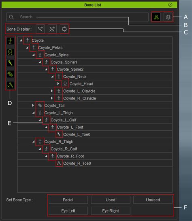Toggle show used bones display icon

pyautogui.click(x=40, y=29)
